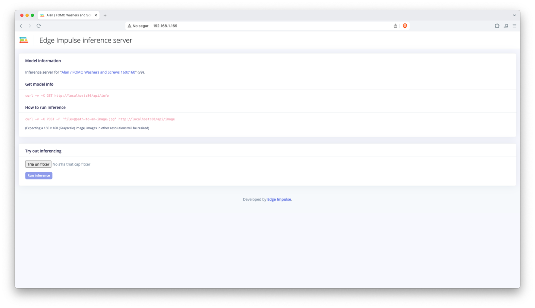Click the 'Get model info' heading
The width and height of the screenshot is (535, 308).
pyautogui.click(x=39, y=84)
